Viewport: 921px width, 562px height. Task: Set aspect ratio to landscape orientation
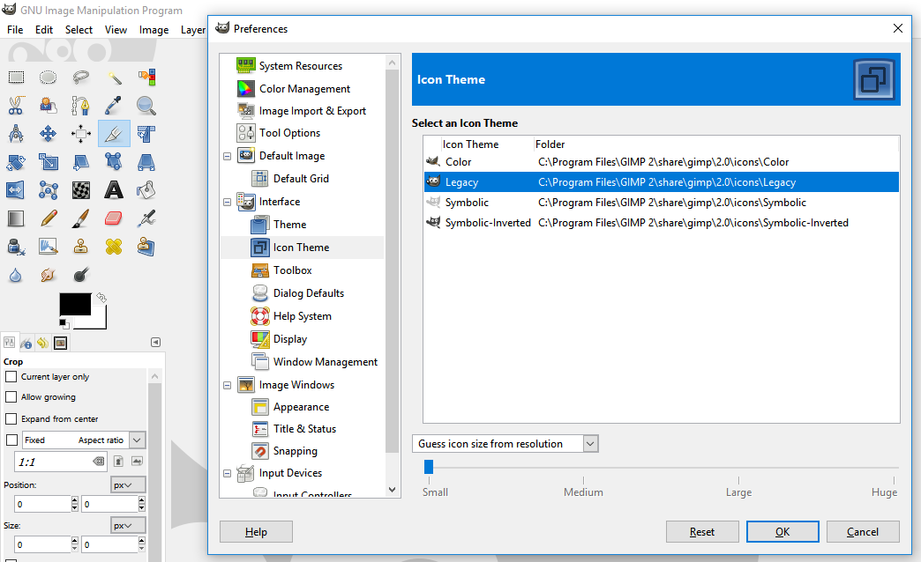coord(137,461)
